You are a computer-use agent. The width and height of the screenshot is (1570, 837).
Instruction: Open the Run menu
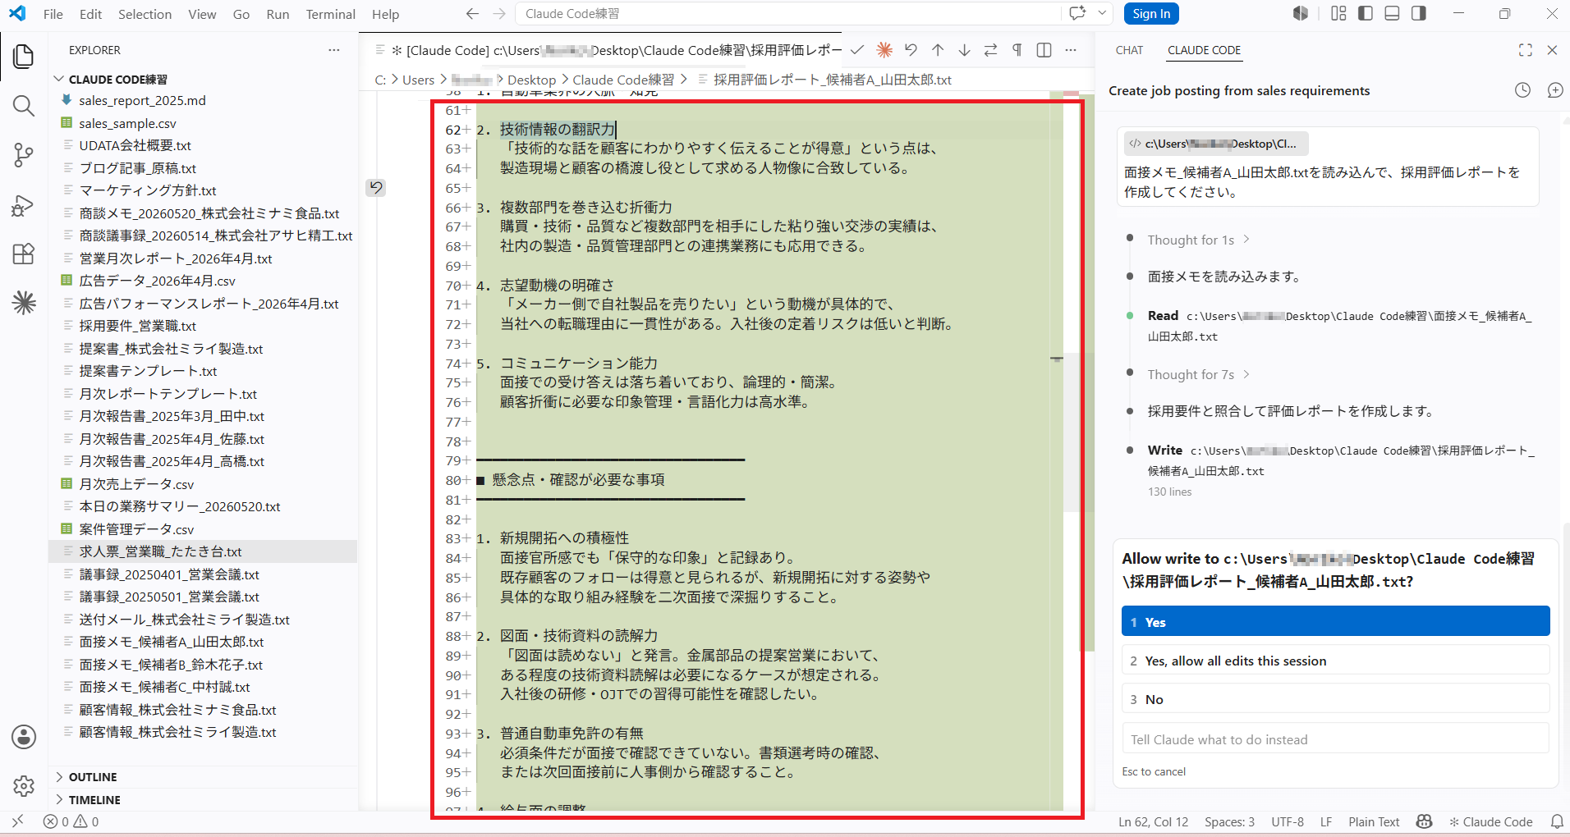tap(278, 14)
